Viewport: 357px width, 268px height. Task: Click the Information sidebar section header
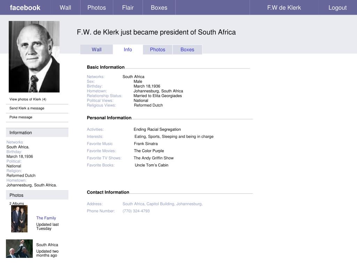coord(37,132)
